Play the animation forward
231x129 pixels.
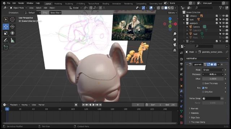pyautogui.click(x=93, y=105)
